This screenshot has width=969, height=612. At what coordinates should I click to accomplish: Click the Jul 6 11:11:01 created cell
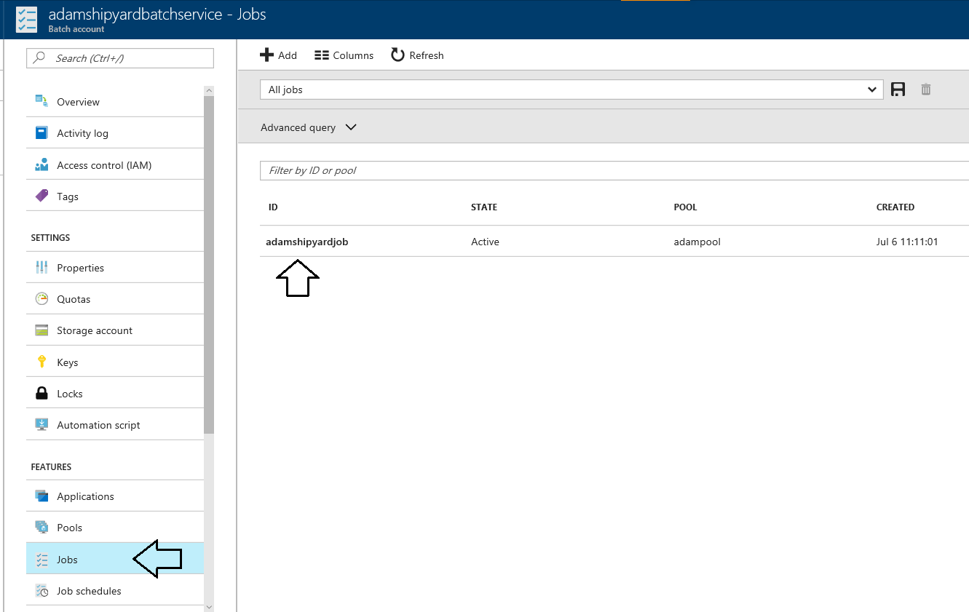(907, 242)
